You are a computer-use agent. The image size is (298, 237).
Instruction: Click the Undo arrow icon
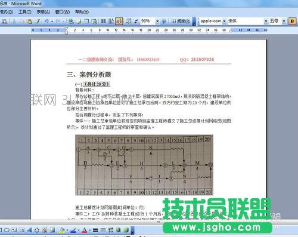coord(46,21)
